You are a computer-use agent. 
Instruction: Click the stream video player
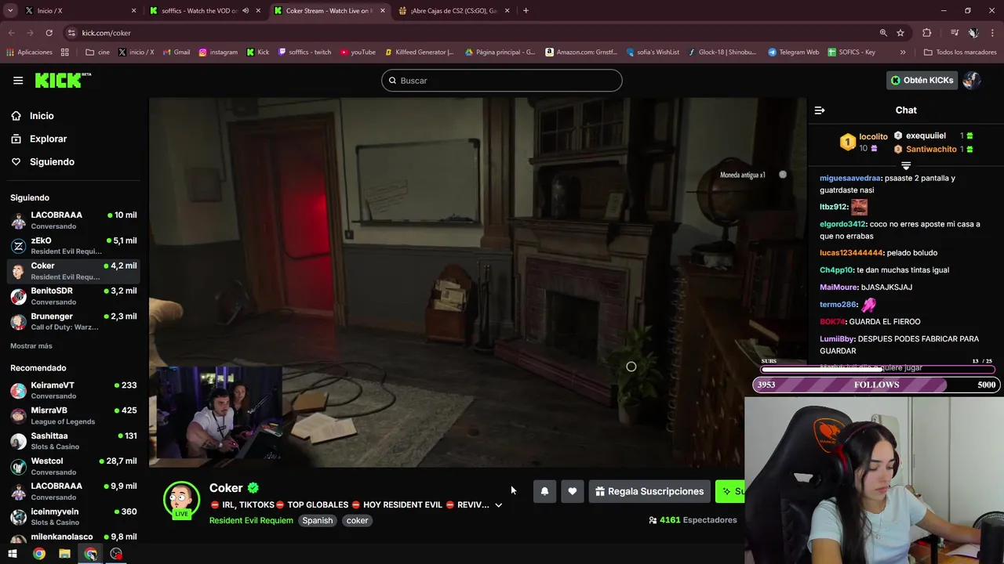coord(478,282)
